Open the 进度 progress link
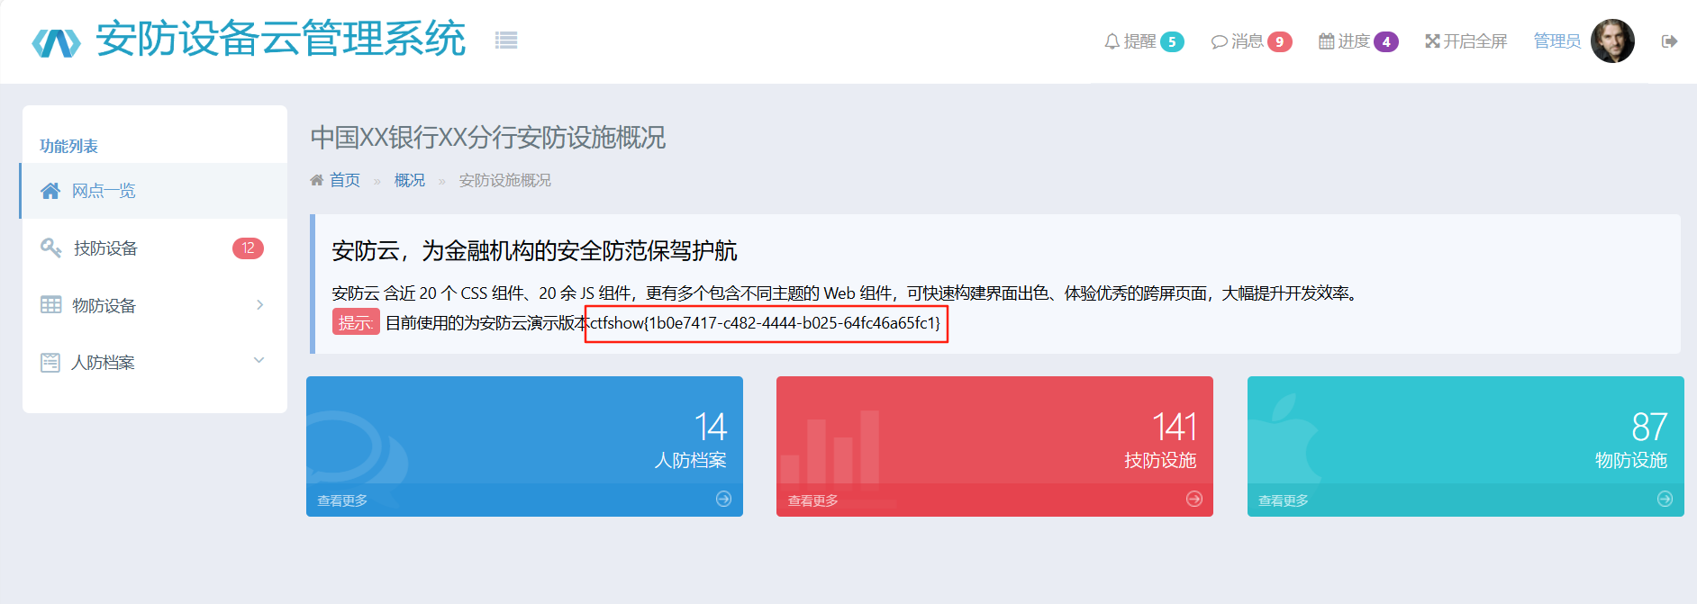 click(x=1358, y=41)
